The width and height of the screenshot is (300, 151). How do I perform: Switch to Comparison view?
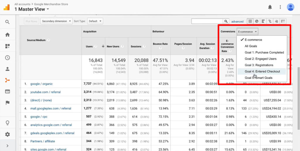pos(270,21)
